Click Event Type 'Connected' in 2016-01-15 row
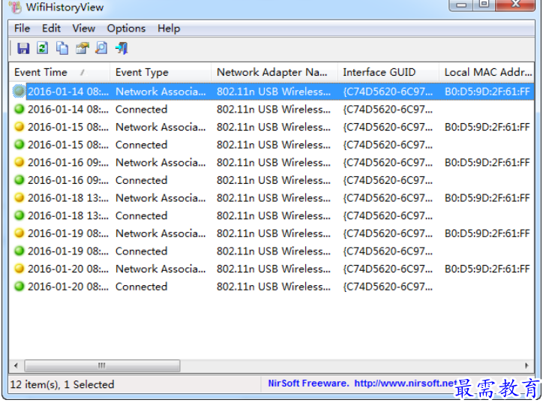This screenshot has height=412, width=546. pyautogui.click(x=141, y=145)
